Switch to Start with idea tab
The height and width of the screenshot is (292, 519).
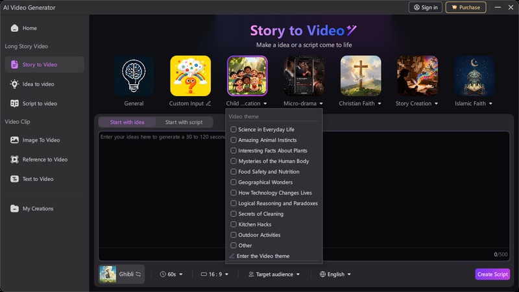coord(127,122)
